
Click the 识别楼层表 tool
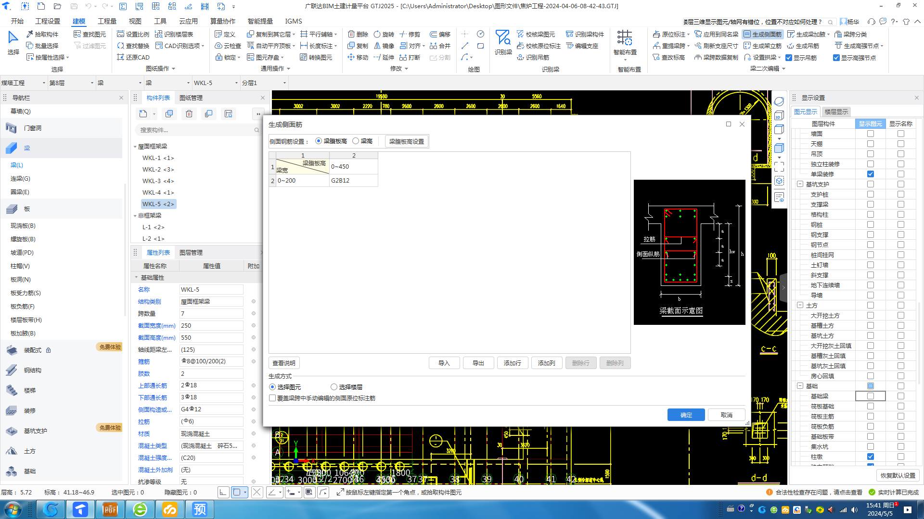[174, 34]
